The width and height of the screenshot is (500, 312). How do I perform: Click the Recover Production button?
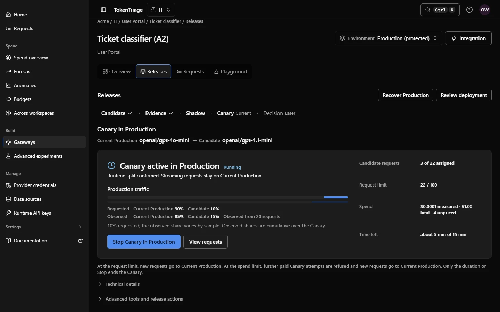click(406, 95)
